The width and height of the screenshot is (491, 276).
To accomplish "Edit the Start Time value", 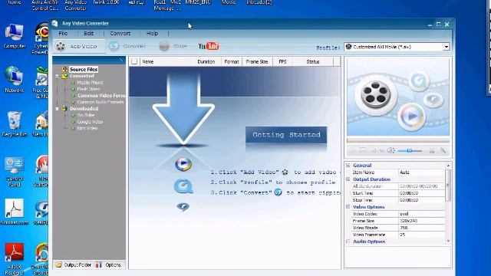I will coord(421,193).
